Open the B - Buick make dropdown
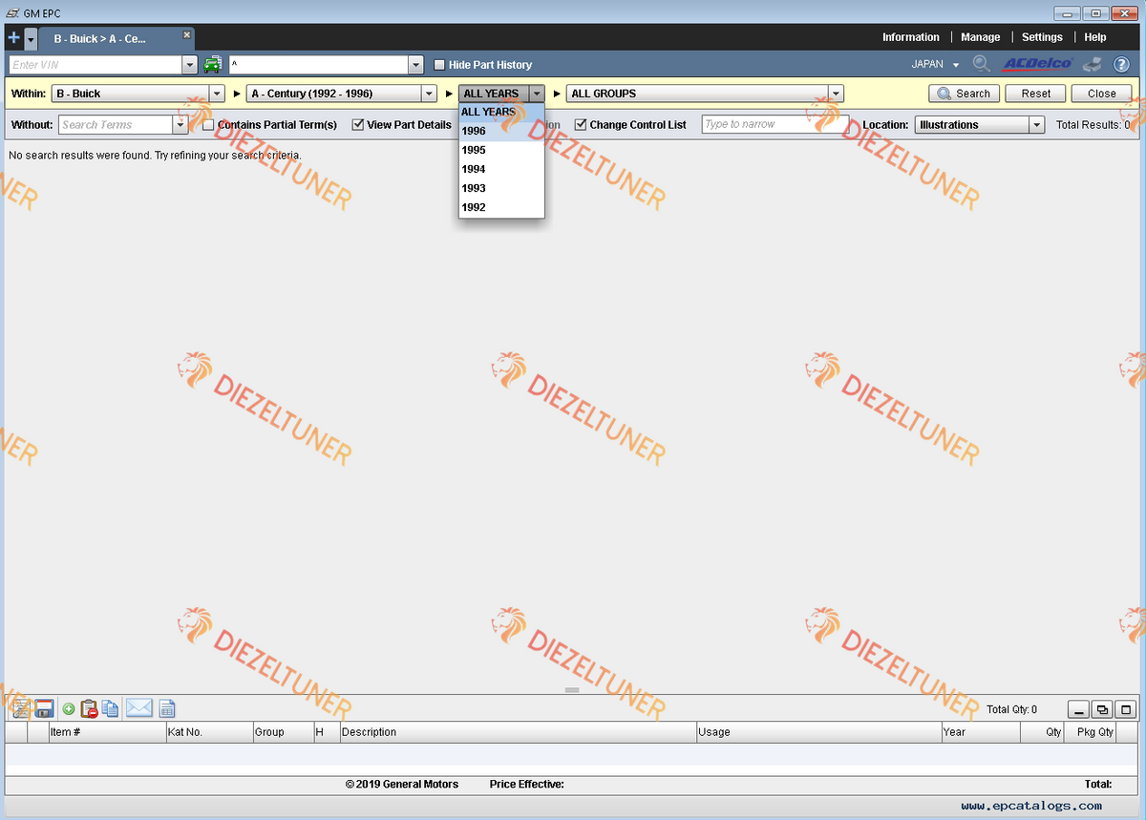 click(x=219, y=94)
